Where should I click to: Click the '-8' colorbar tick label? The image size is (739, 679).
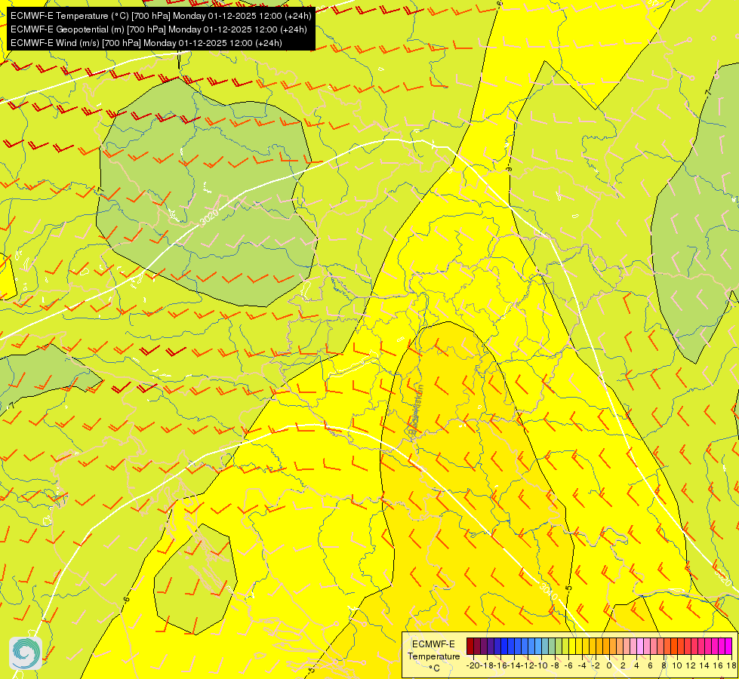(555, 665)
